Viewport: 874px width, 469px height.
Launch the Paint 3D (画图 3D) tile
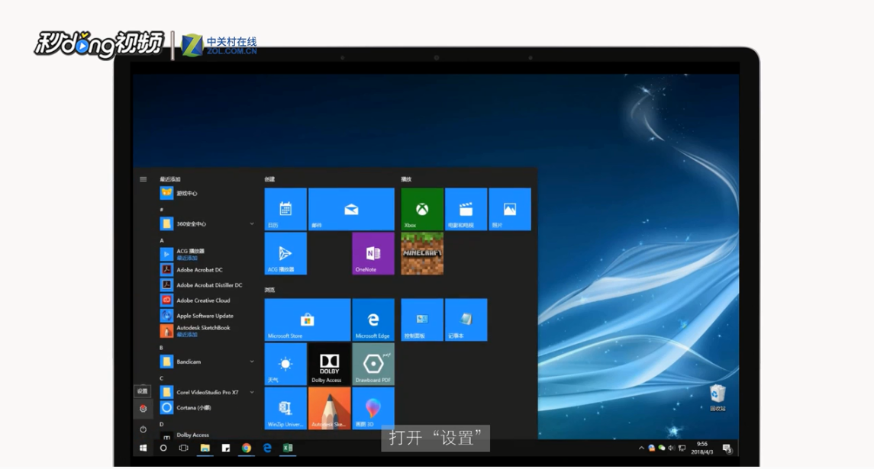pos(372,408)
